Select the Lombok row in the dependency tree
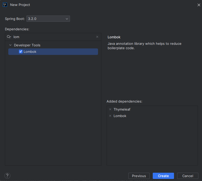This screenshot has height=181, width=202. [53, 52]
